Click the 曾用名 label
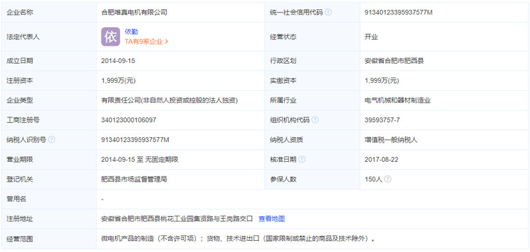This screenshot has height=252, width=530. (16, 199)
